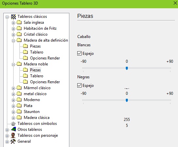Toggle the Espejo checkbox under Negras
This screenshot has height=147, width=178.
(x=79, y=85)
